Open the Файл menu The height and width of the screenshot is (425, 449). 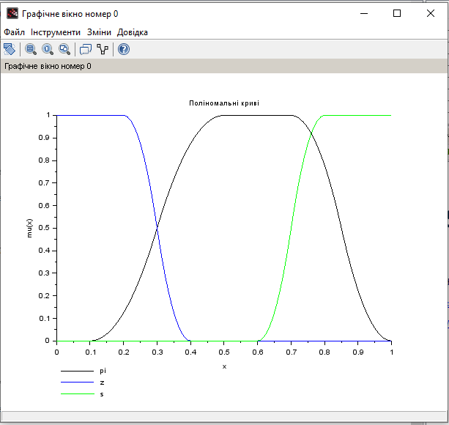coord(14,32)
